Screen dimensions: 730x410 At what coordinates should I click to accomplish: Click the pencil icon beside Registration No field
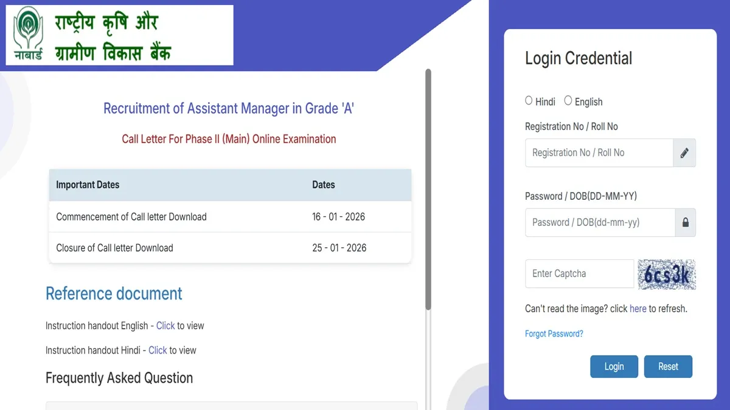pyautogui.click(x=684, y=153)
